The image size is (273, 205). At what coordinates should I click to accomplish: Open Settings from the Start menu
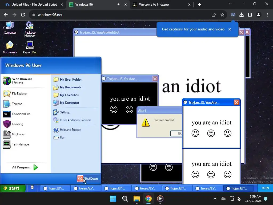[62, 112]
